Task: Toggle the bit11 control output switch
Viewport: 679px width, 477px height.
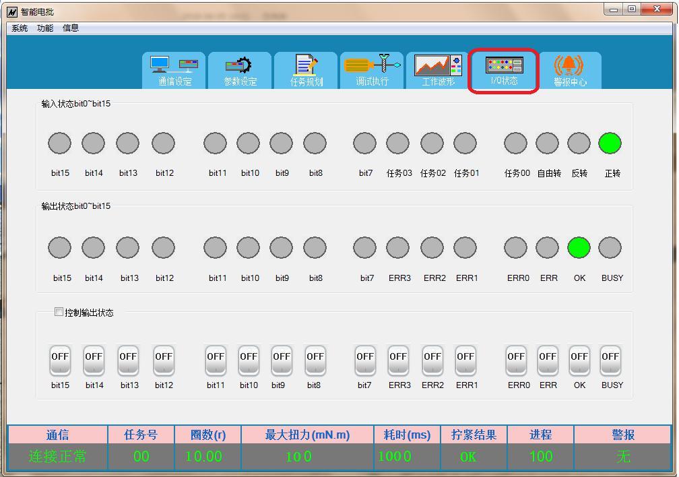Action: 216,360
